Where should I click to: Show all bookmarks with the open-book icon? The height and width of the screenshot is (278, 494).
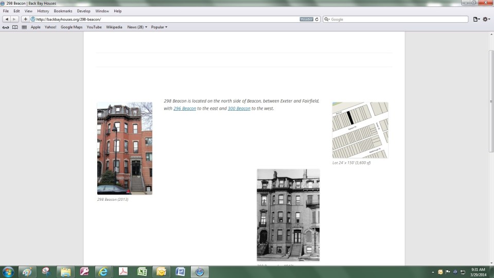pos(15,27)
